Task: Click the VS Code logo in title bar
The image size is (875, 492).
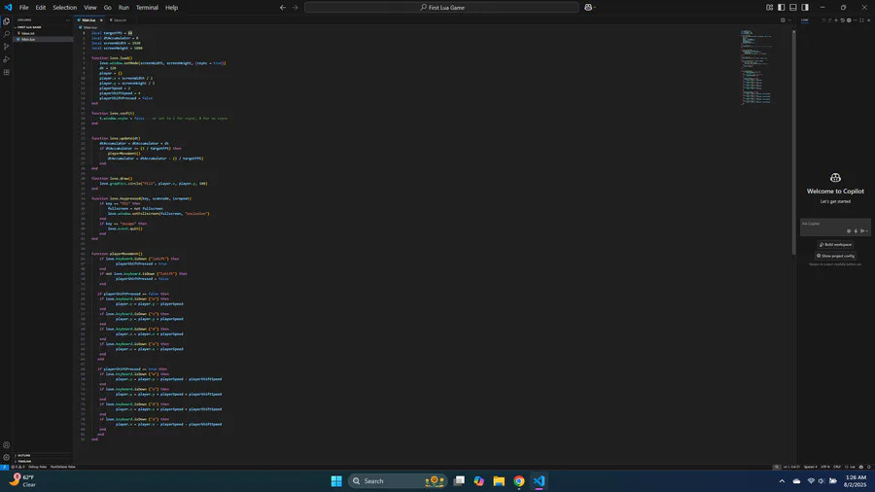Action: (x=8, y=7)
